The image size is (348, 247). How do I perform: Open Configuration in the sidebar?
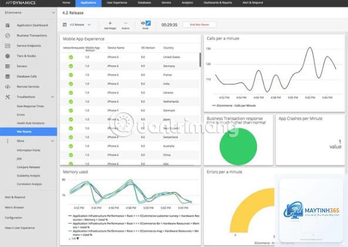tap(13, 218)
